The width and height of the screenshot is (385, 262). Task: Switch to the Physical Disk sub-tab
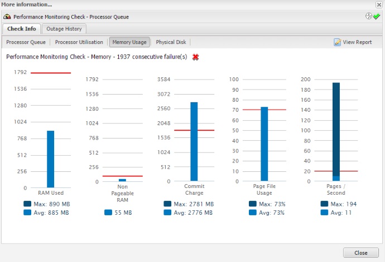pyautogui.click(x=172, y=42)
